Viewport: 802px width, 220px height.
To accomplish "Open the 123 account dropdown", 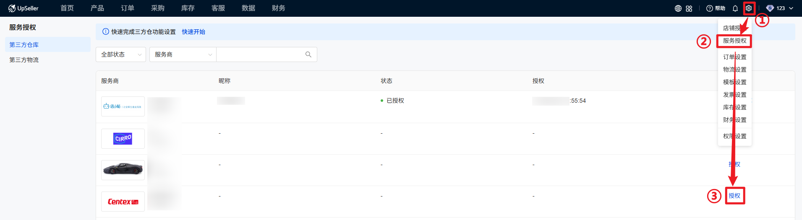I will point(784,8).
